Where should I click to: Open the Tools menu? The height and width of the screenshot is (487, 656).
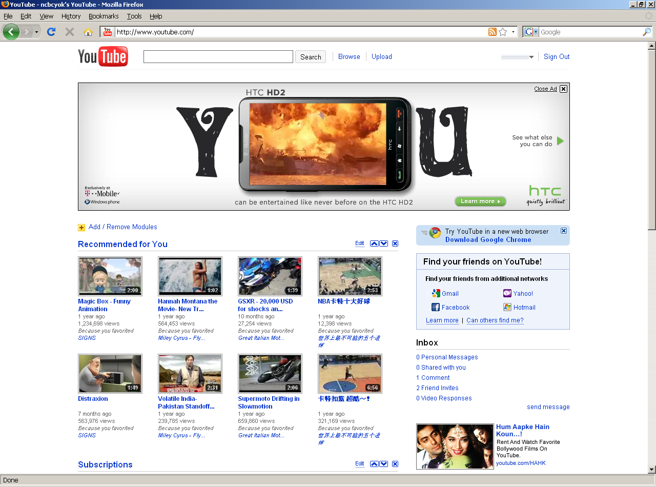point(134,16)
